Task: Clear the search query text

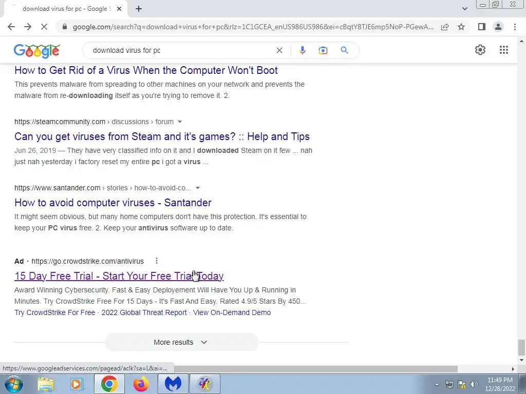Action: click(x=279, y=50)
